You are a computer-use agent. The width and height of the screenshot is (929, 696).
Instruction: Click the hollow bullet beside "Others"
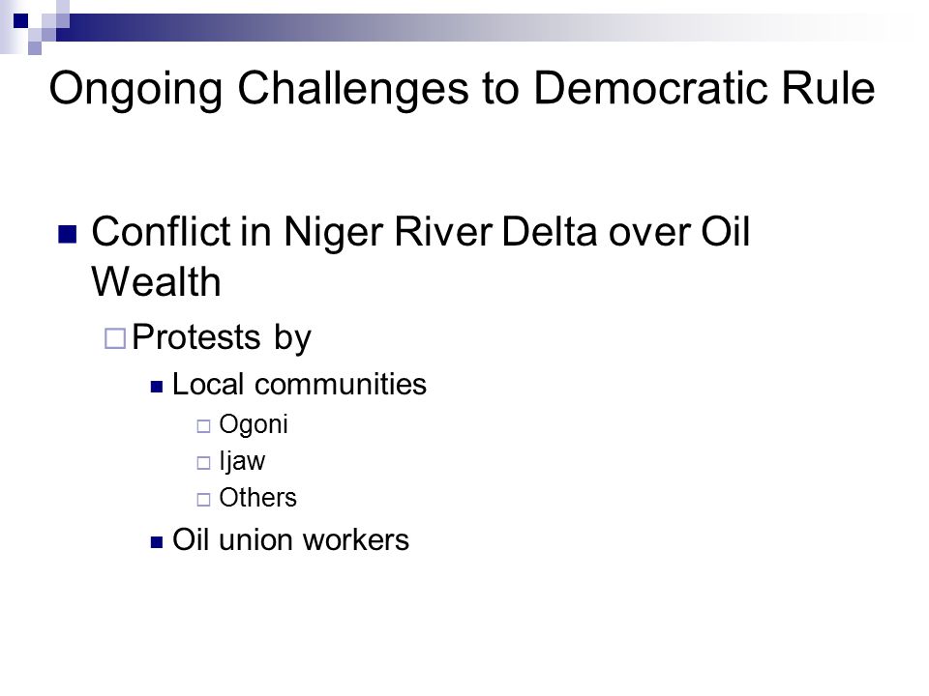pyautogui.click(x=203, y=500)
